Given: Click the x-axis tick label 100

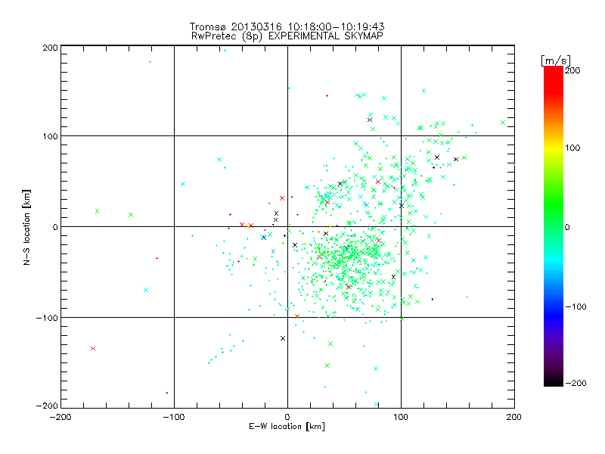Looking at the screenshot, I should (401, 417).
